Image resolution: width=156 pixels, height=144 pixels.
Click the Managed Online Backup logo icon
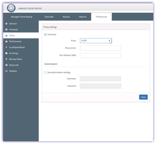11,8
